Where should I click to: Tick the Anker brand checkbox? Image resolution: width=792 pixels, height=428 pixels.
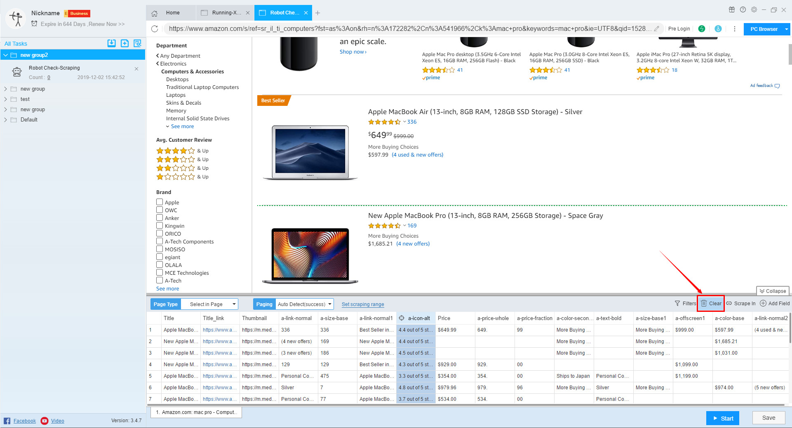point(160,218)
